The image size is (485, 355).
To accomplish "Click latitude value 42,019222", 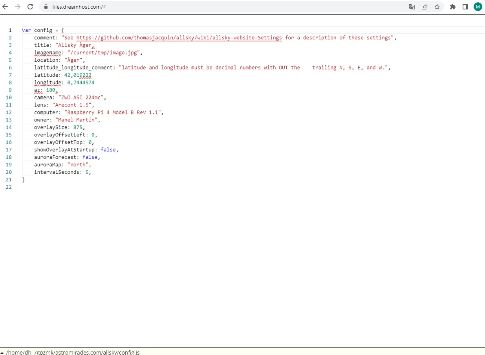I will pos(78,75).
